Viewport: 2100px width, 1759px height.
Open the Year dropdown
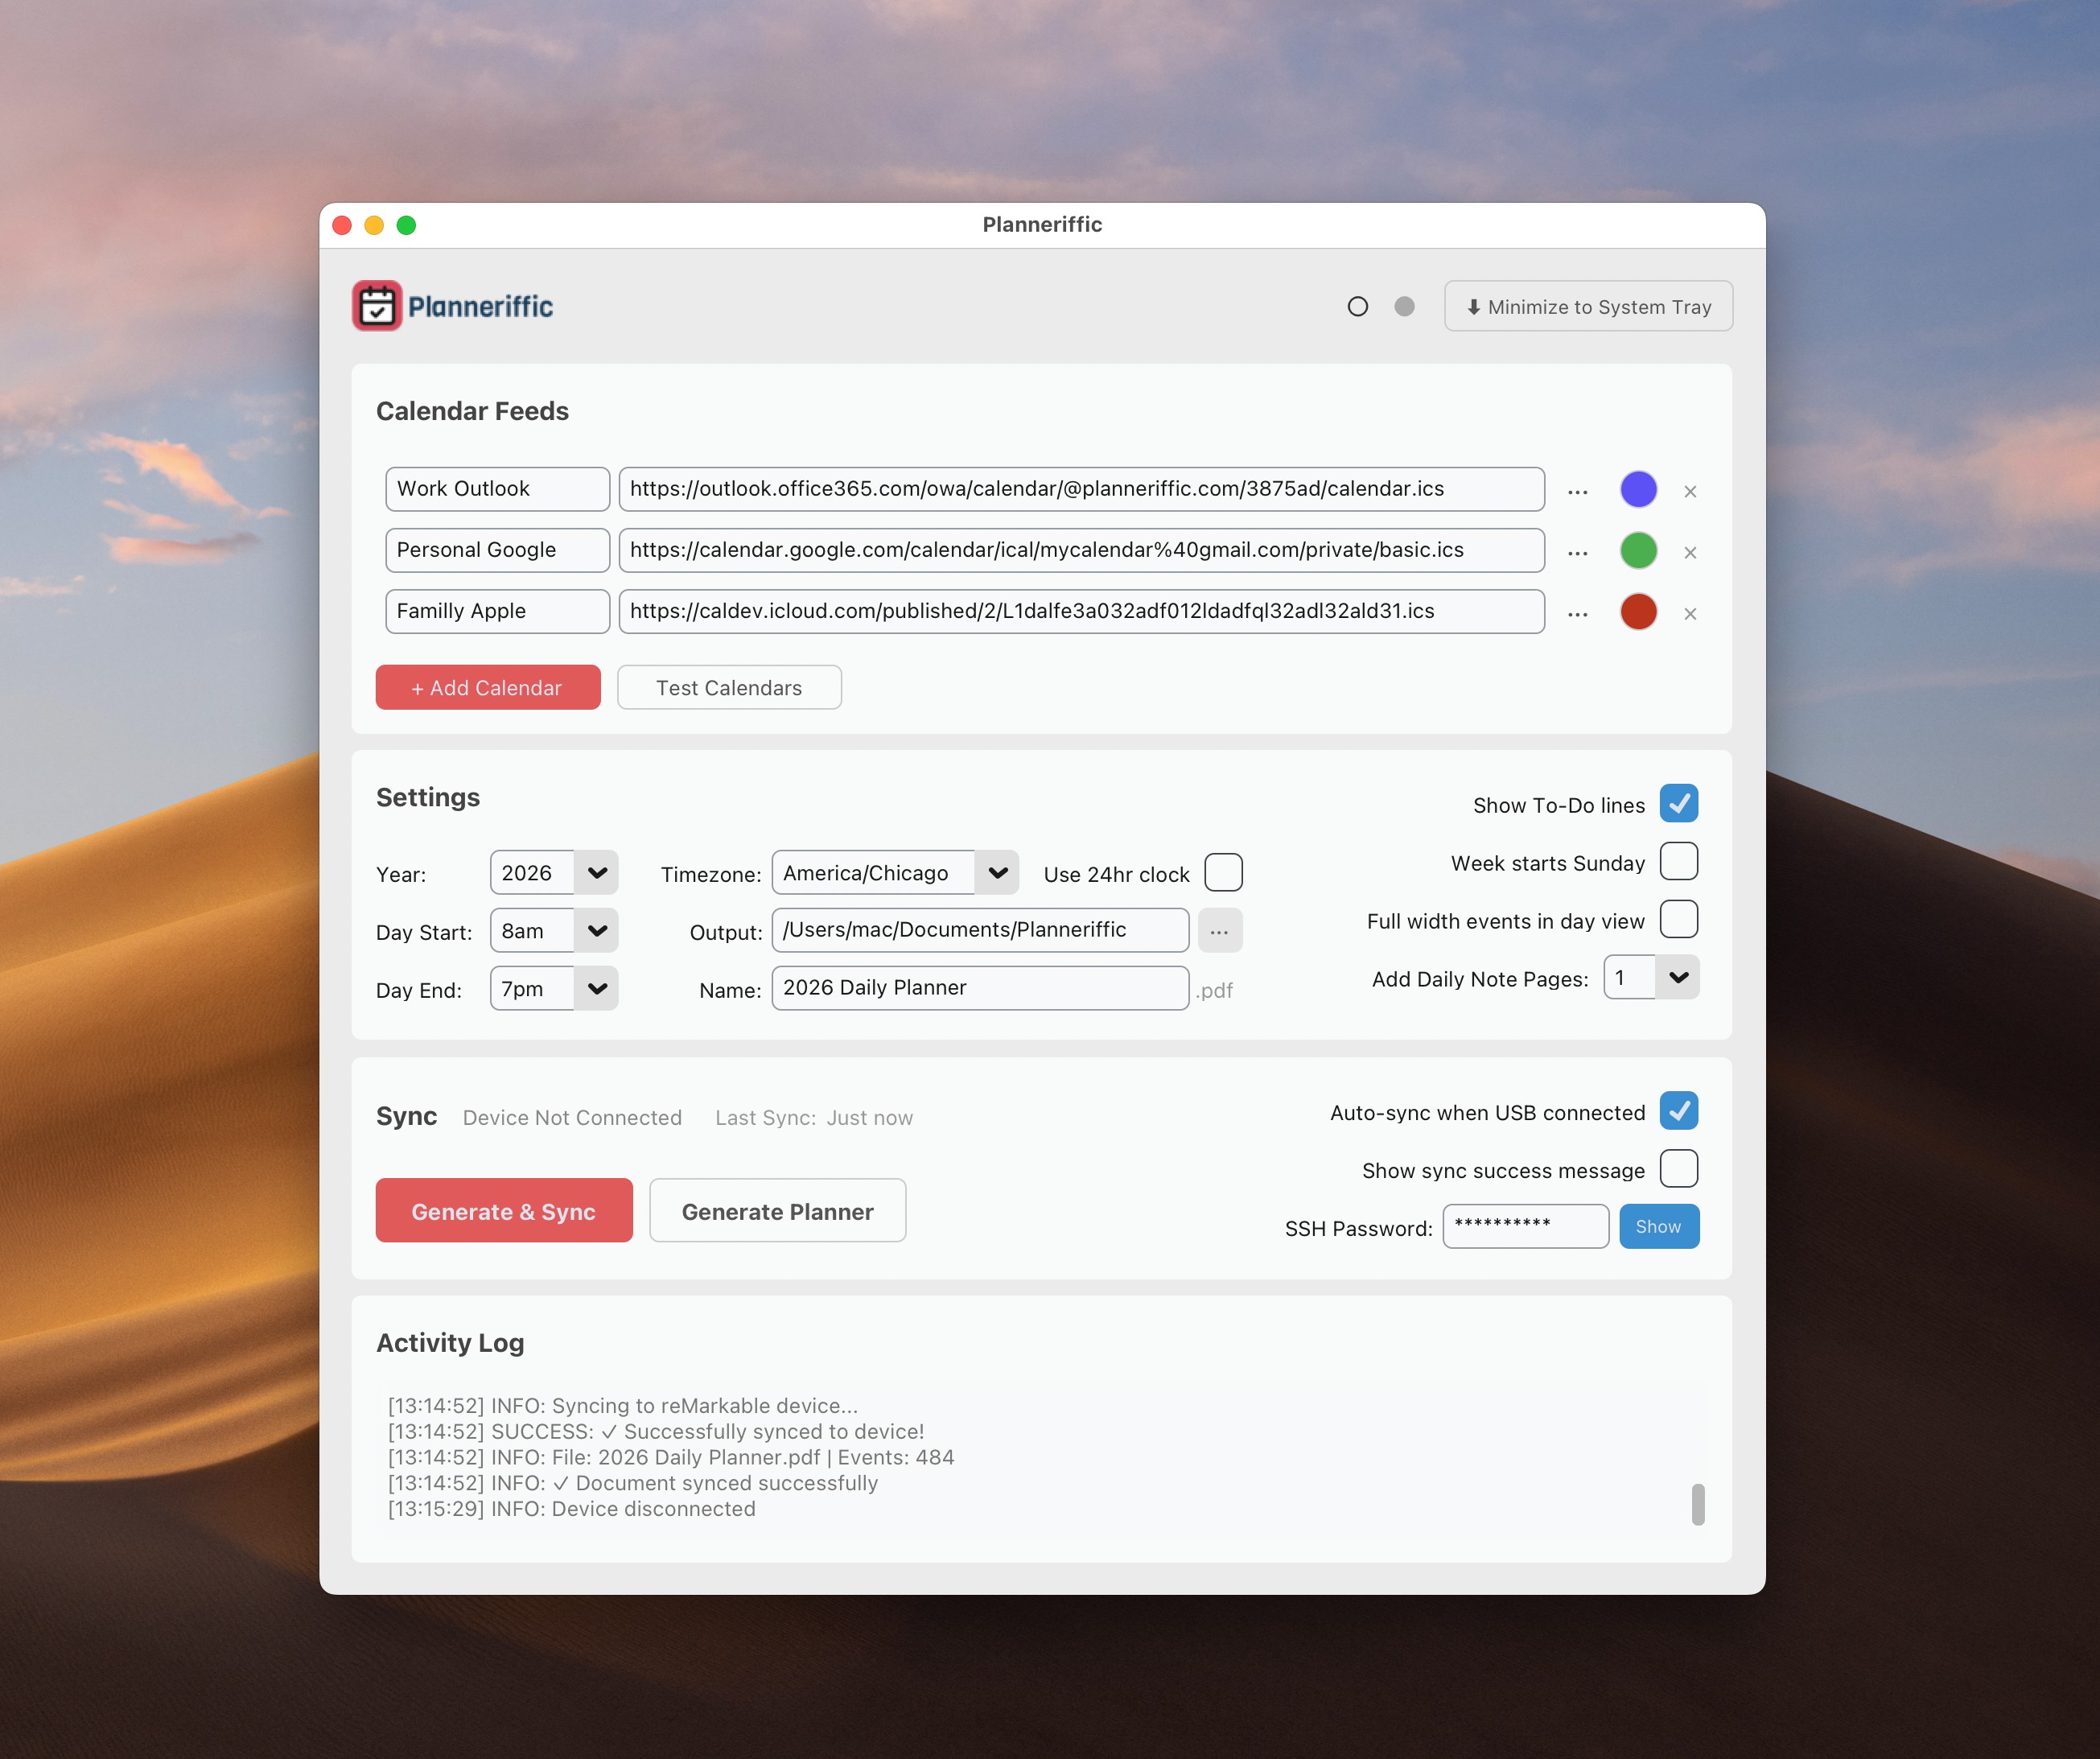point(553,872)
